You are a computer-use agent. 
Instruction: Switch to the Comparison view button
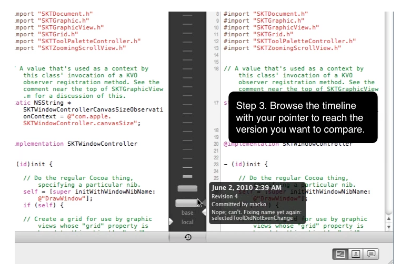pyautogui.click(x=340, y=254)
